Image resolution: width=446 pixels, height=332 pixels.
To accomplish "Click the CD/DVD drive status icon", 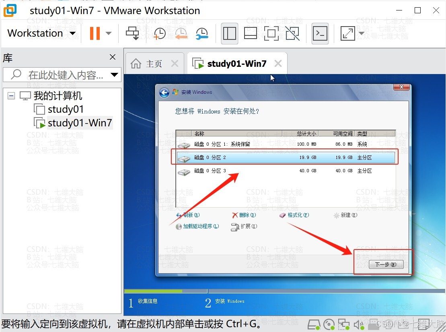I will coord(329,325).
